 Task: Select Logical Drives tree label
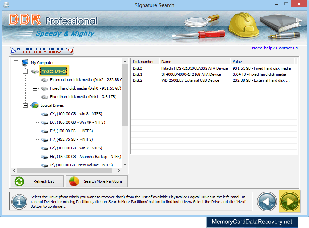pyautogui.click(x=52, y=105)
